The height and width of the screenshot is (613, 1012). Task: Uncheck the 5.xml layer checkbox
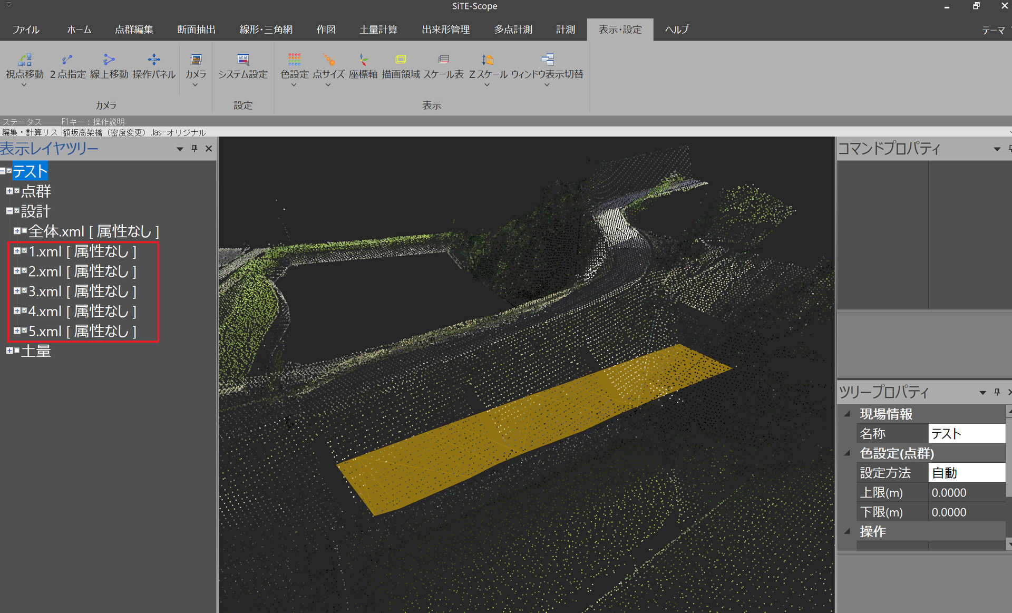tap(24, 330)
